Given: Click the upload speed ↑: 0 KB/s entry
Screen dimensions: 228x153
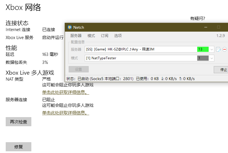Looking at the screenshot, I should [x=187, y=79].
